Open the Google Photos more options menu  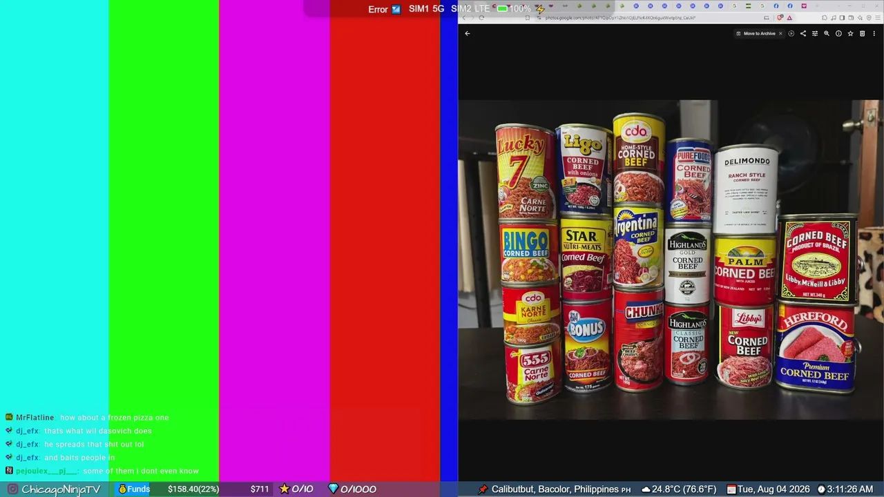point(874,33)
